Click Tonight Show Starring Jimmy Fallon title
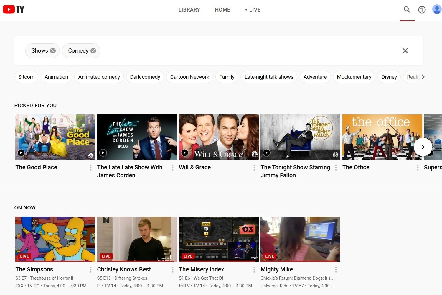This screenshot has height=295, width=442. [295, 171]
